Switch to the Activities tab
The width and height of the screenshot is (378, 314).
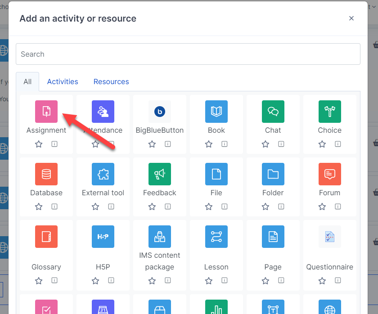[63, 81]
